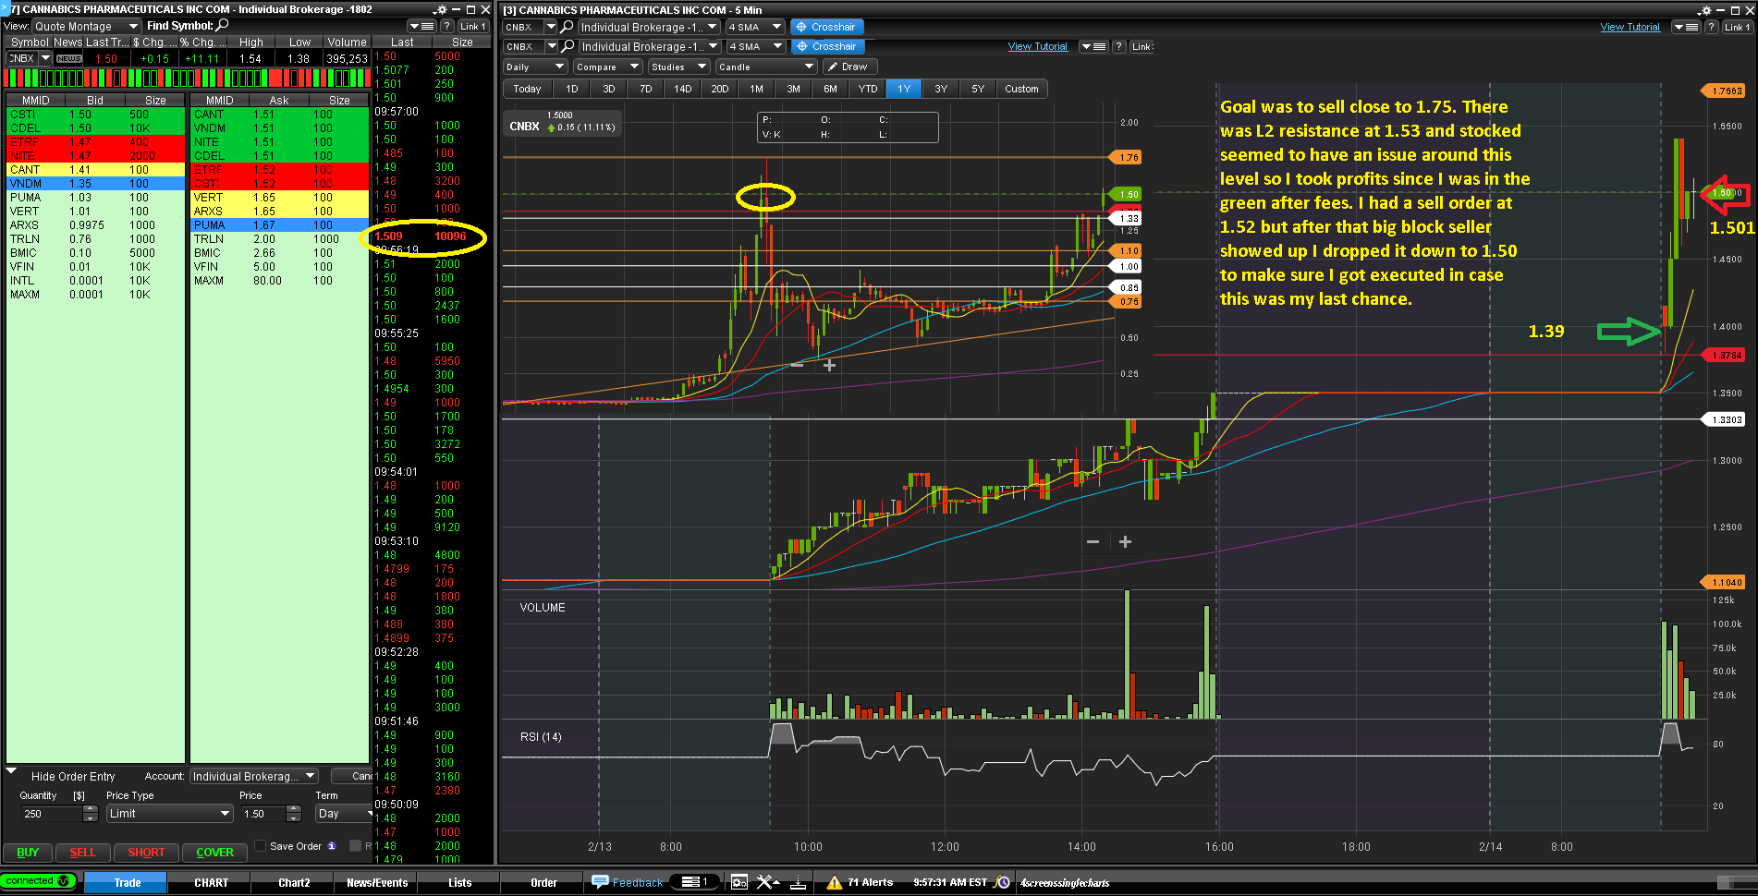The width and height of the screenshot is (1758, 896).
Task: Open the News/Events tab
Action: (x=377, y=882)
